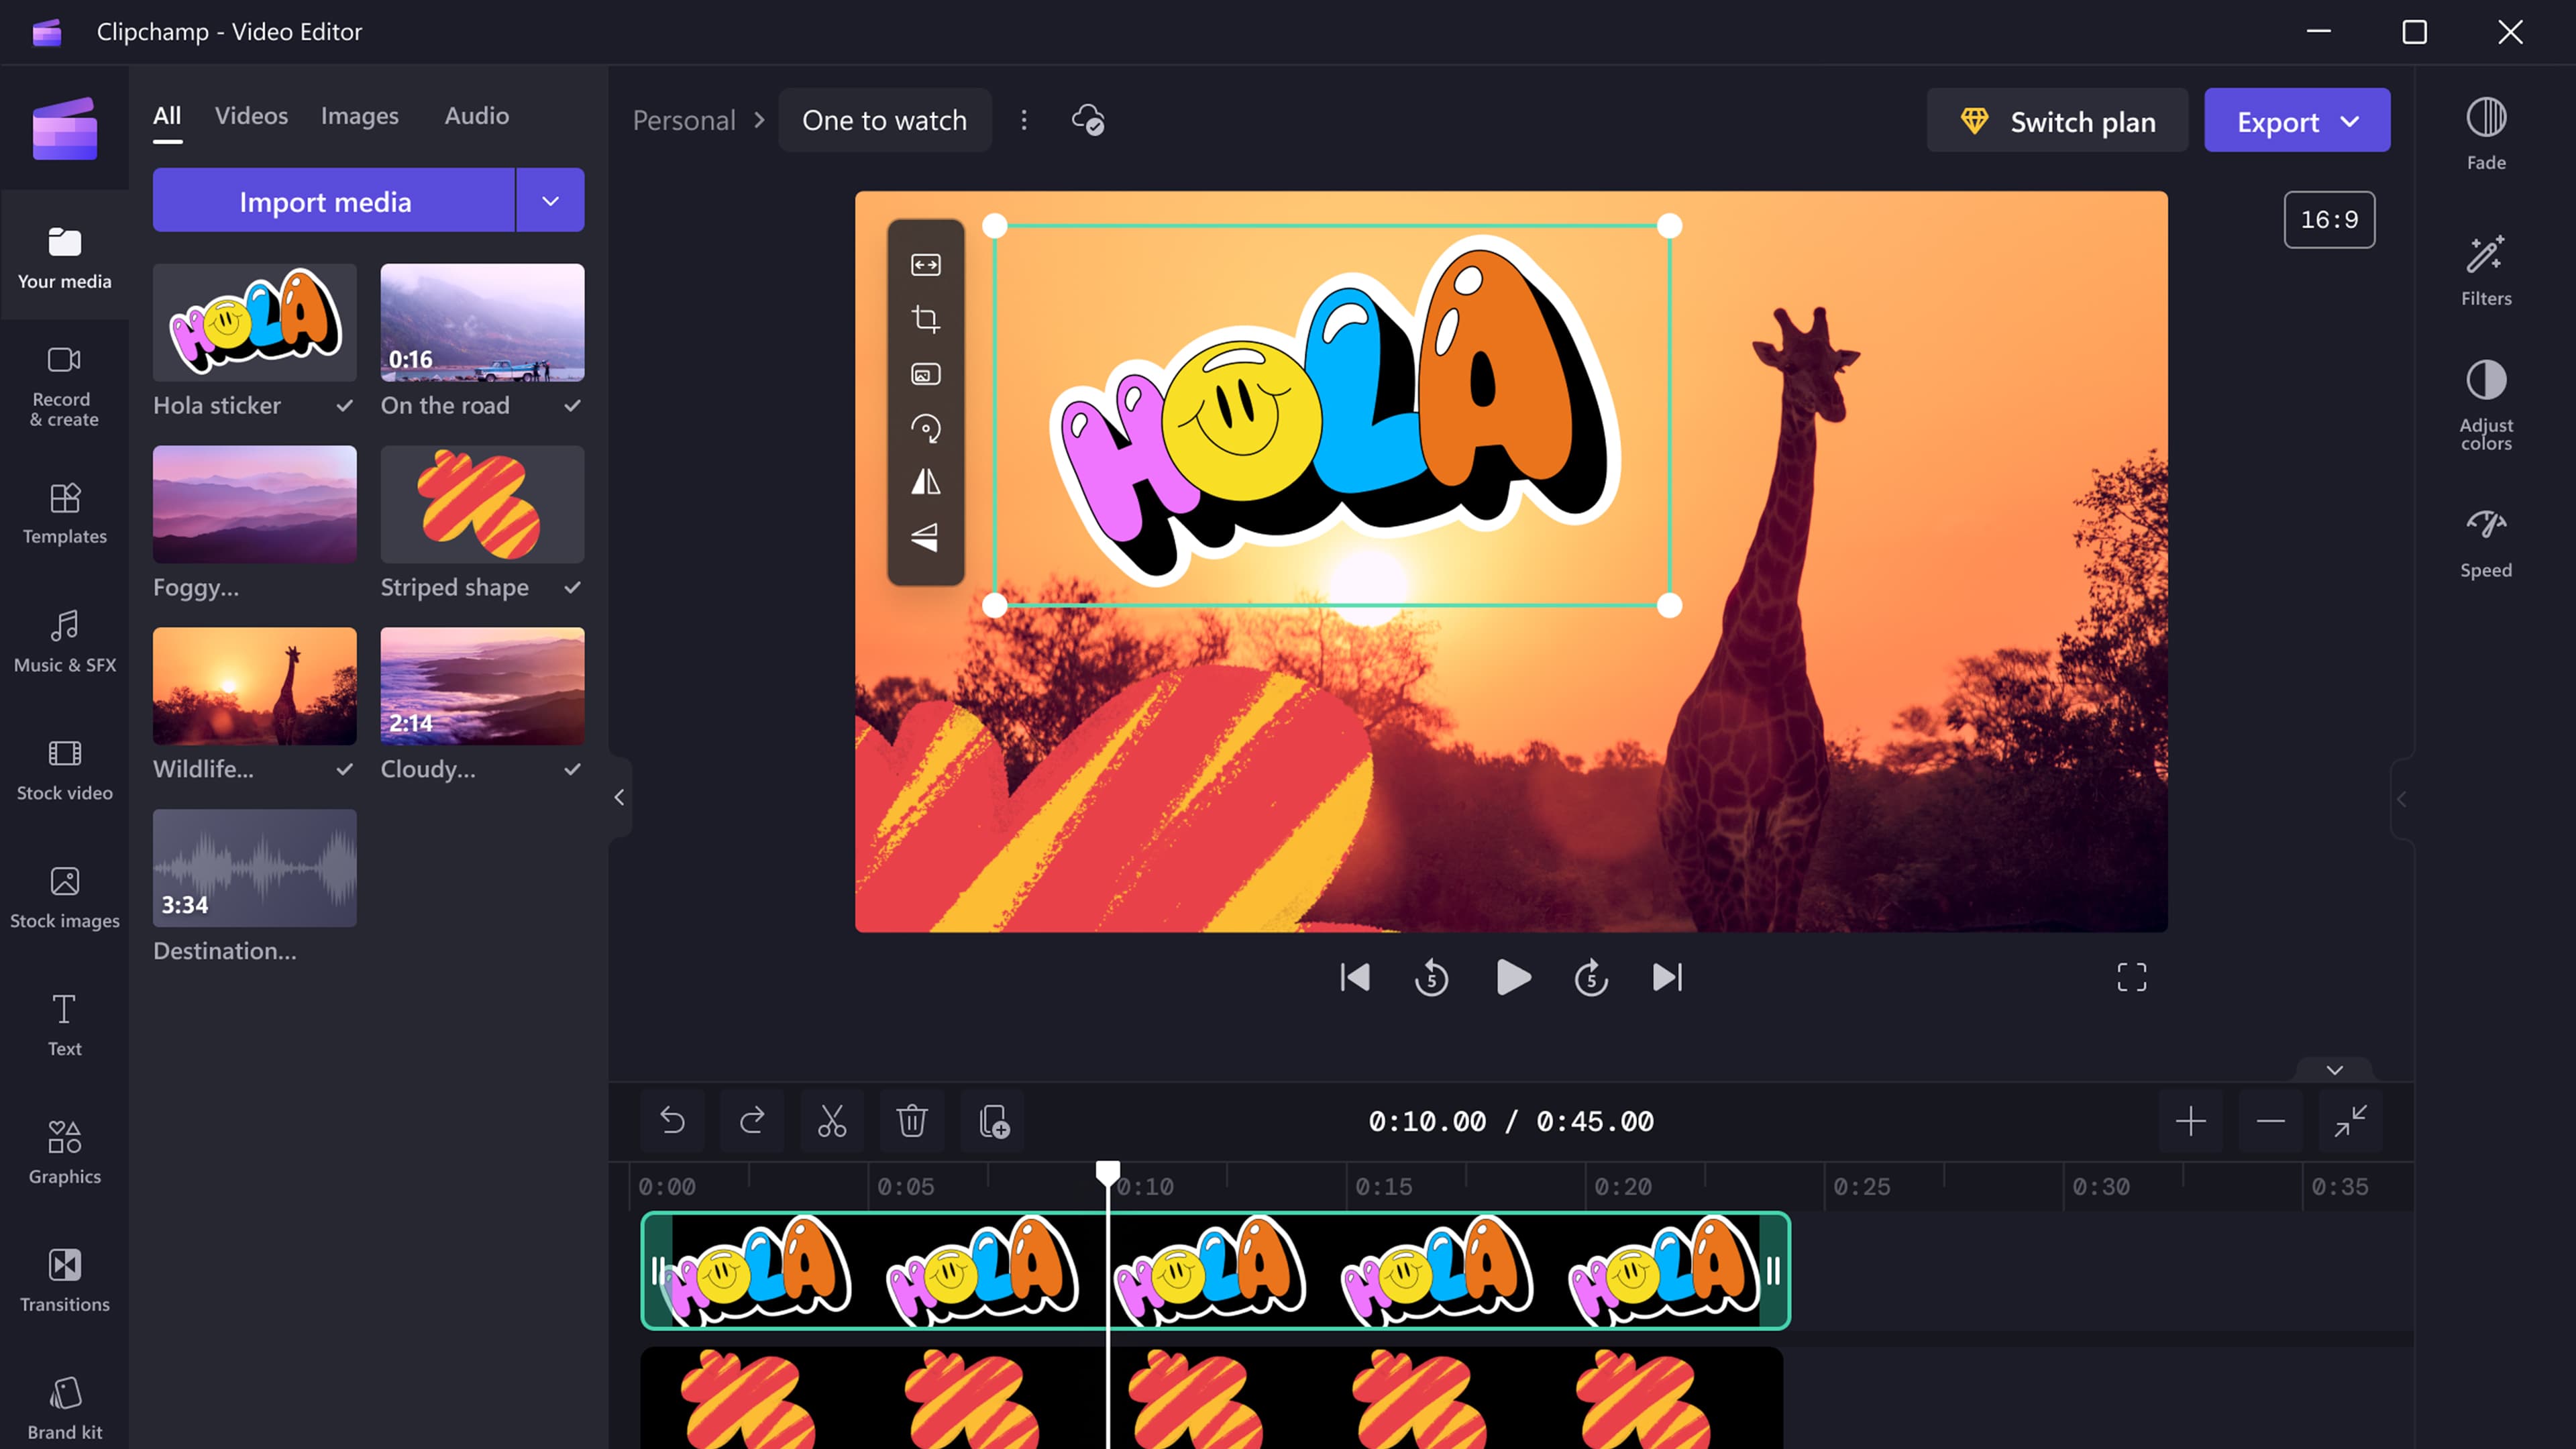Open the Filters panel
Image resolution: width=2576 pixels, height=1449 pixels.
point(2486,270)
